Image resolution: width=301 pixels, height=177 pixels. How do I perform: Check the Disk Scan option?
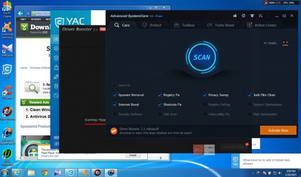pyautogui.click(x=159, y=114)
